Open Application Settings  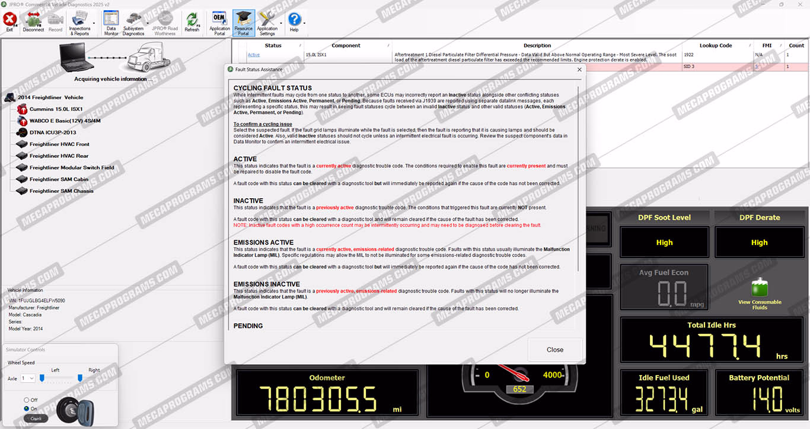coord(267,24)
